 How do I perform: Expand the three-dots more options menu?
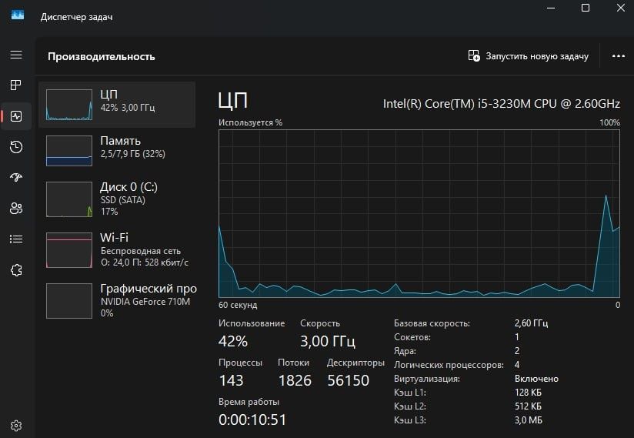619,56
